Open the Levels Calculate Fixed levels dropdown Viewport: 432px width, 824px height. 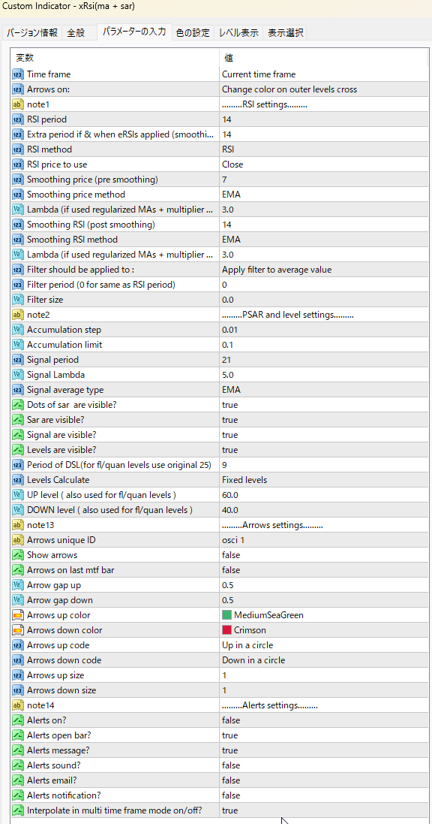coord(323,480)
